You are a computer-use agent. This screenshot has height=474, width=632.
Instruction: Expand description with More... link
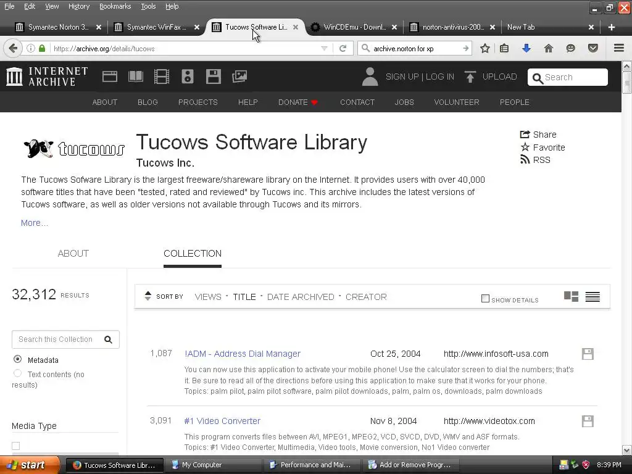(35, 223)
